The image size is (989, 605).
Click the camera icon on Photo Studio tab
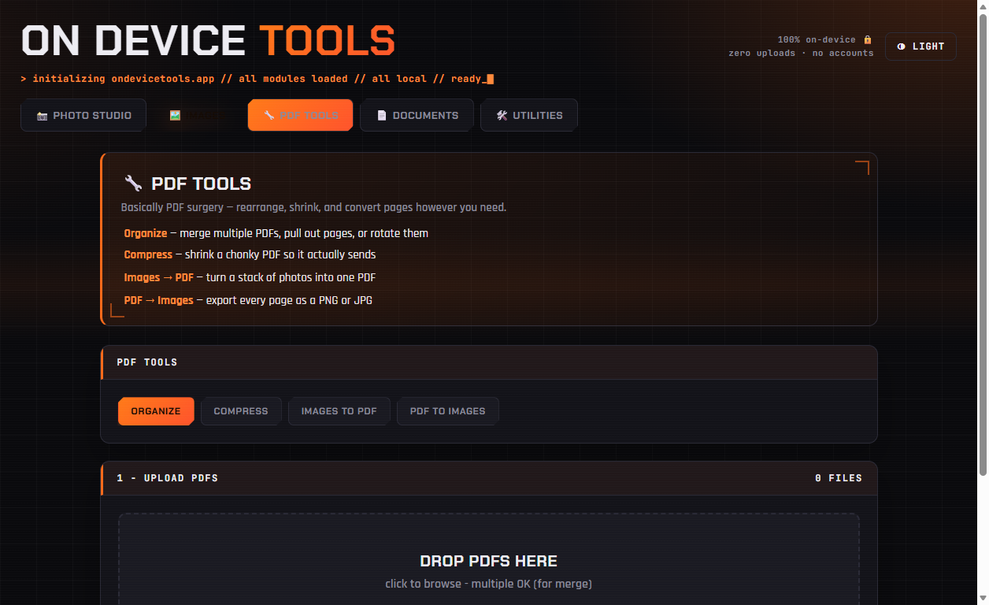point(43,116)
